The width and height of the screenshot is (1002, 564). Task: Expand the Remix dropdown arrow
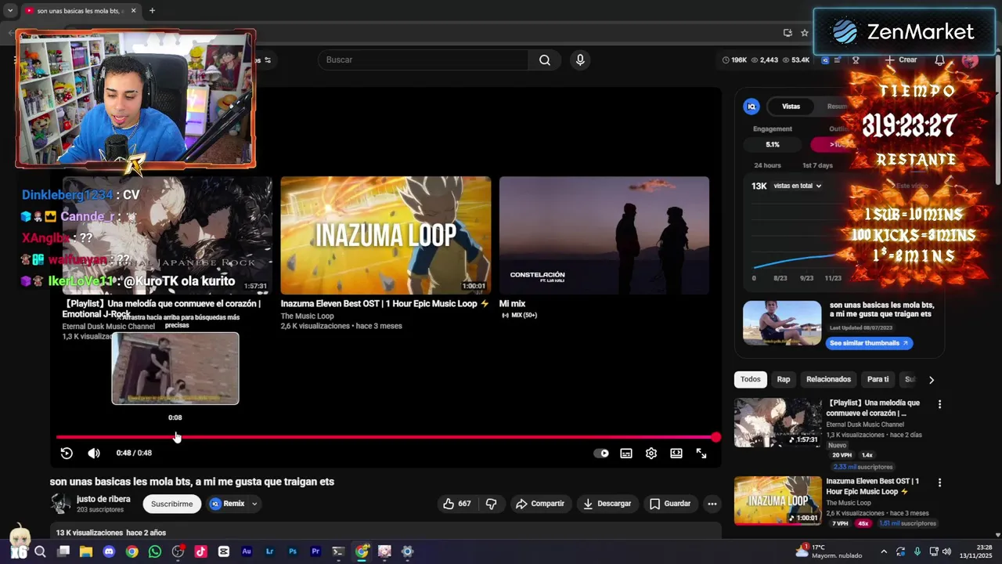[254, 504]
